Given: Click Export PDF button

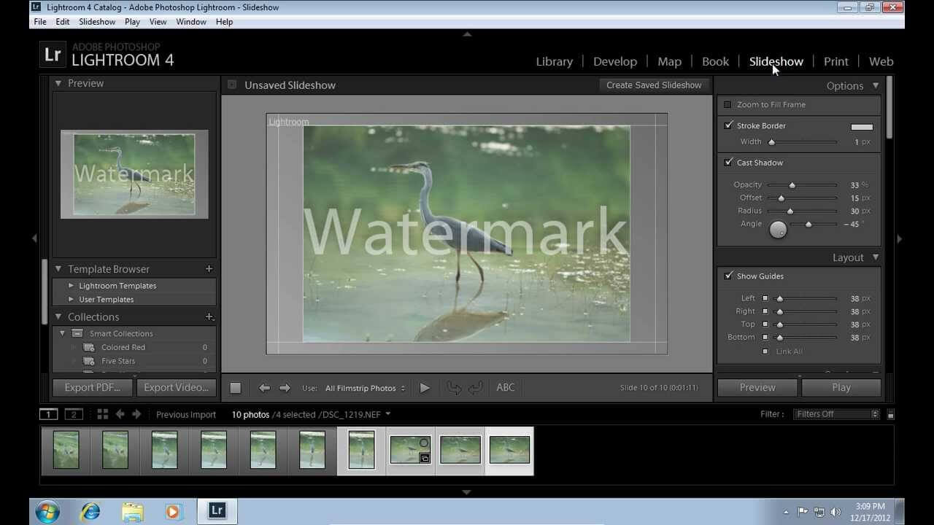Looking at the screenshot, I should (93, 387).
